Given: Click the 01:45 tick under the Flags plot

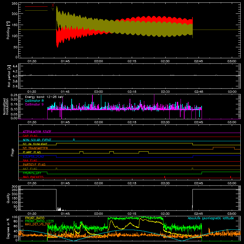Looking at the screenshot, I should tap(65, 183).
